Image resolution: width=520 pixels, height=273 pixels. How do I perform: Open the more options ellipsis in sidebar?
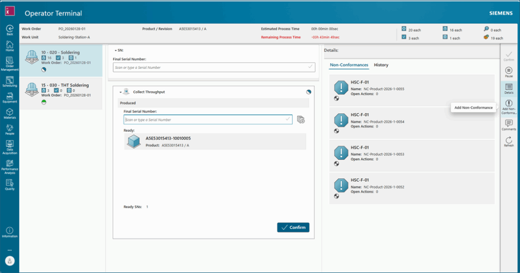[10, 250]
